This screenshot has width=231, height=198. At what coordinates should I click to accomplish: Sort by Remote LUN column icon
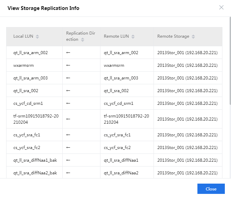133,37
